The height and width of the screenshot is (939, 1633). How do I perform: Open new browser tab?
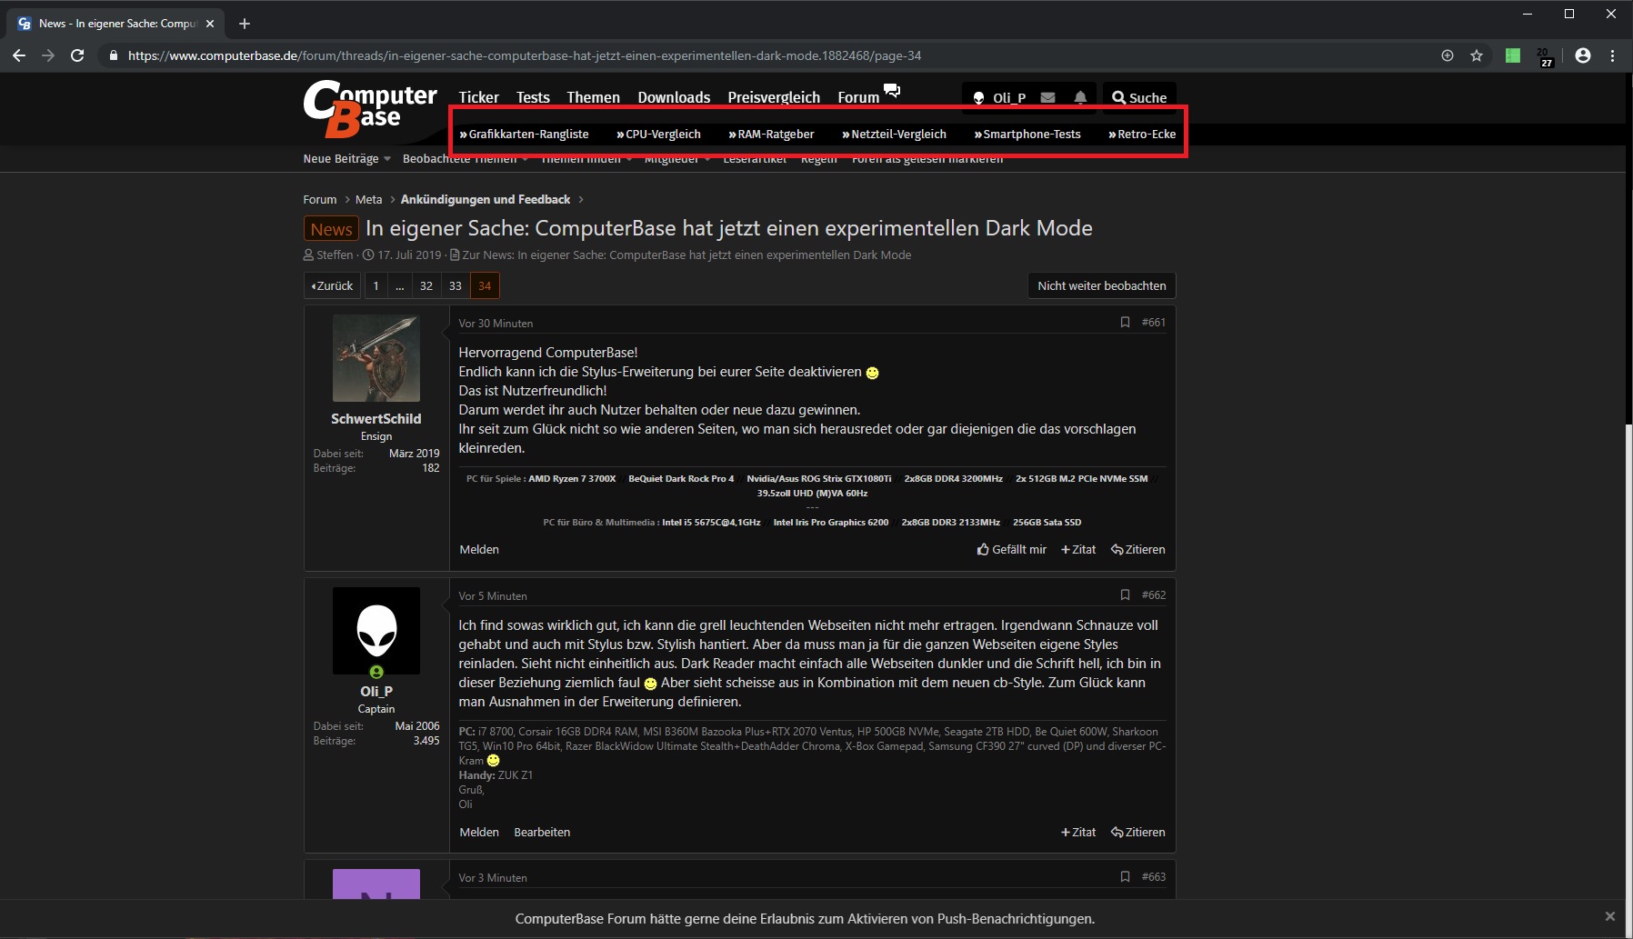tap(244, 24)
